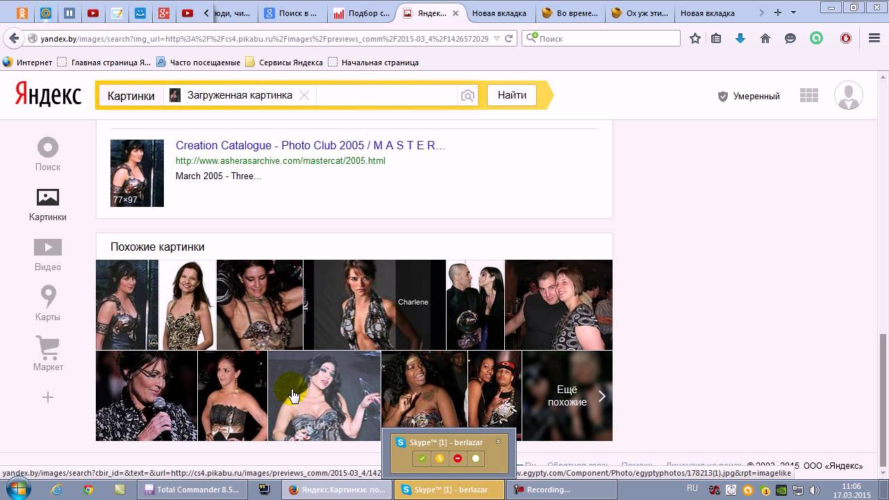Click the Яндекс logo

coord(48,94)
